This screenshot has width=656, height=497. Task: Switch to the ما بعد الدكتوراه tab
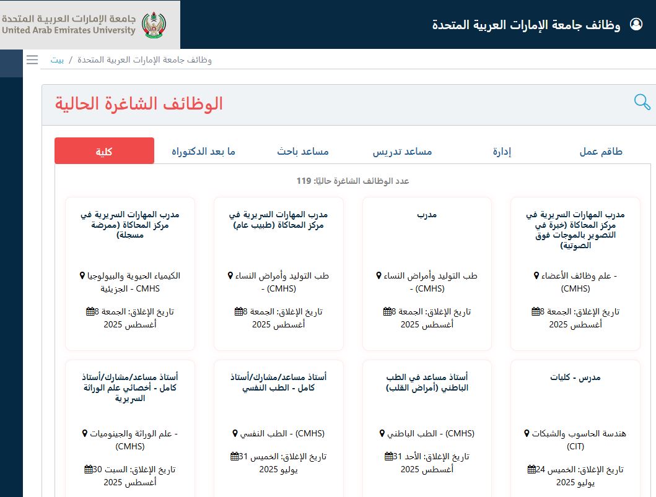[203, 152]
